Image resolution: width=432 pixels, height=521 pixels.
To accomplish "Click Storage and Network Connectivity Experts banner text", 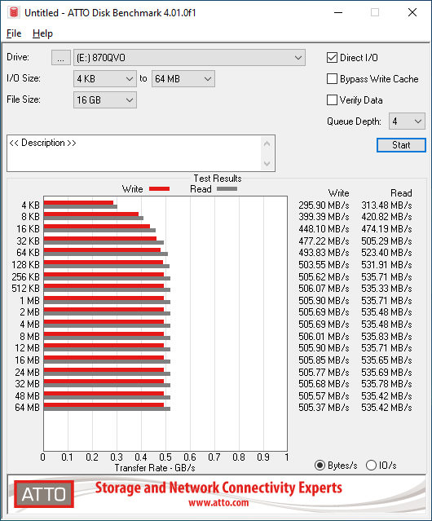I will click(218, 488).
